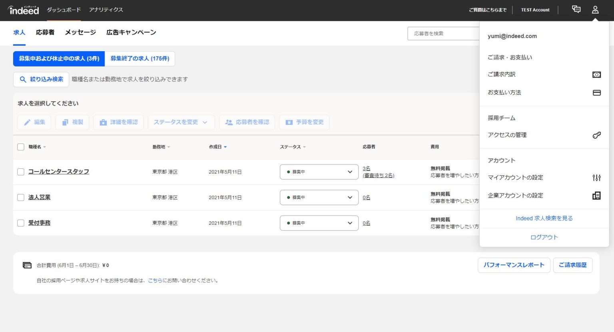The height and width of the screenshot is (332, 614).
Task: Click the 複製 duplicate icon
Action: point(65,122)
